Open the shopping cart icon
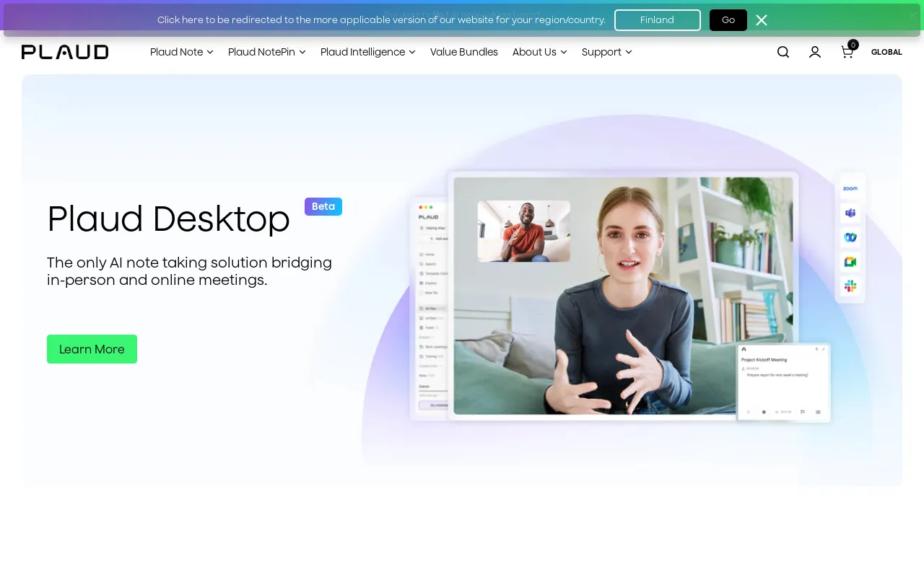This screenshot has height=577, width=924. coord(847,52)
